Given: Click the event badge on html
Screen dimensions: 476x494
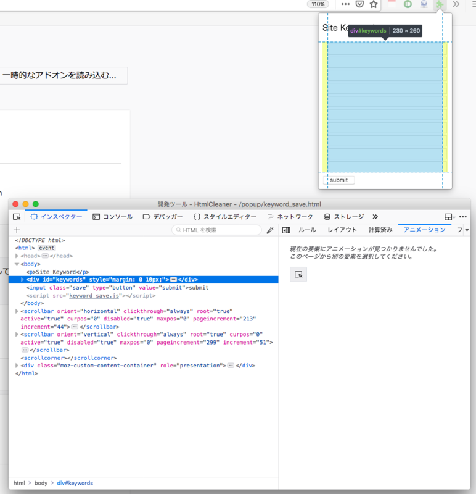Looking at the screenshot, I should coord(47,248).
